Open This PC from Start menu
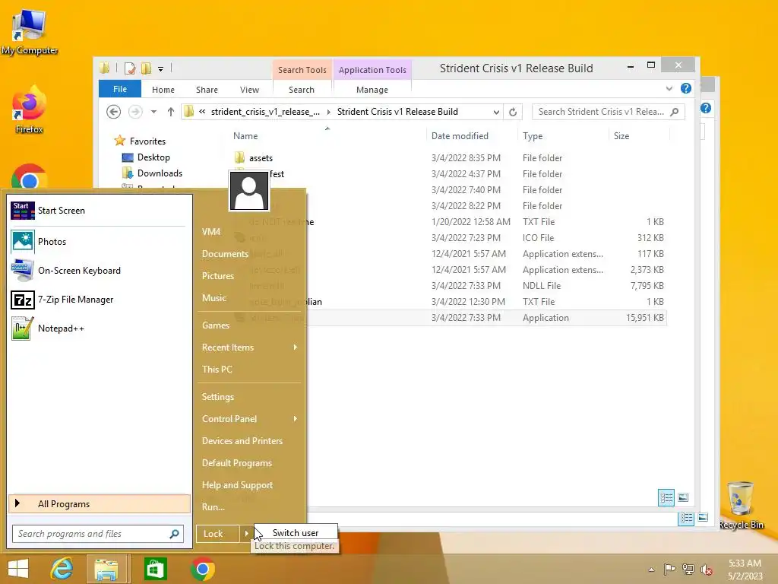The width and height of the screenshot is (778, 584). click(217, 370)
